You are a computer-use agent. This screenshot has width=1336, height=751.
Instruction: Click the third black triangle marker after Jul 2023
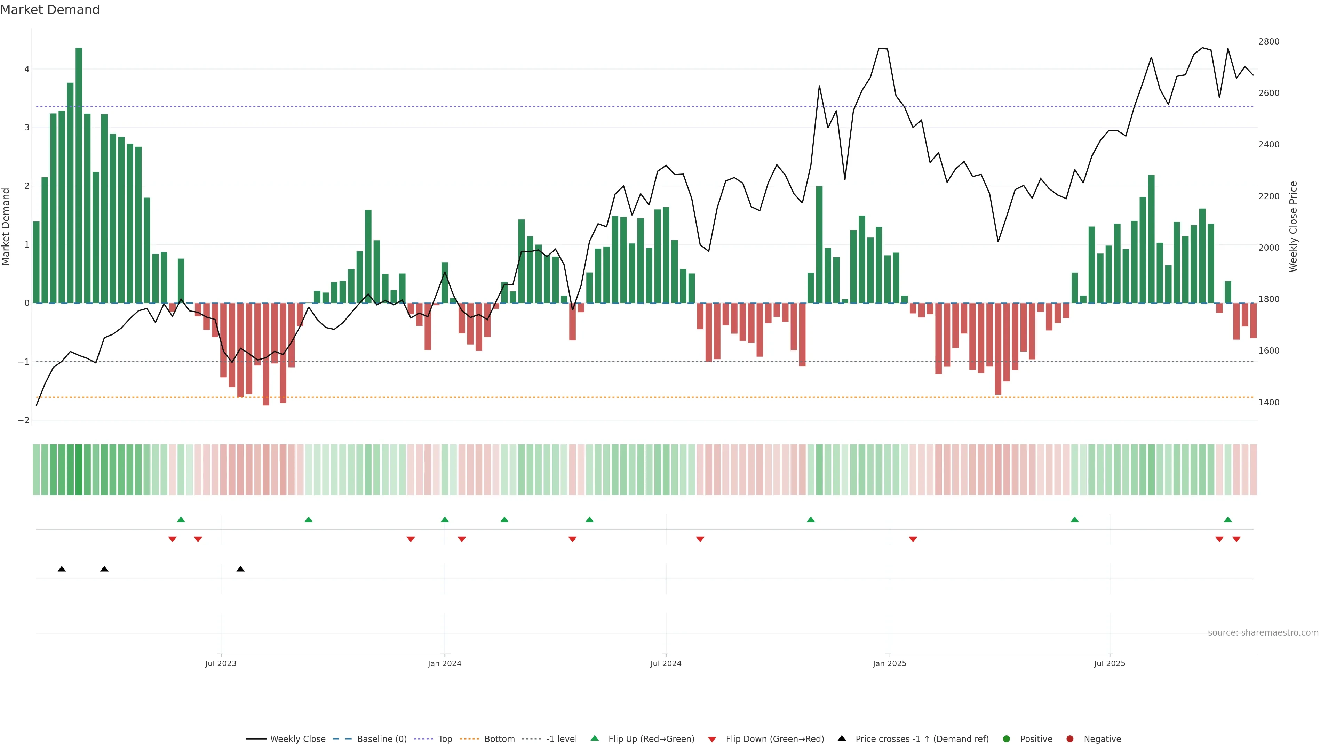(x=241, y=569)
